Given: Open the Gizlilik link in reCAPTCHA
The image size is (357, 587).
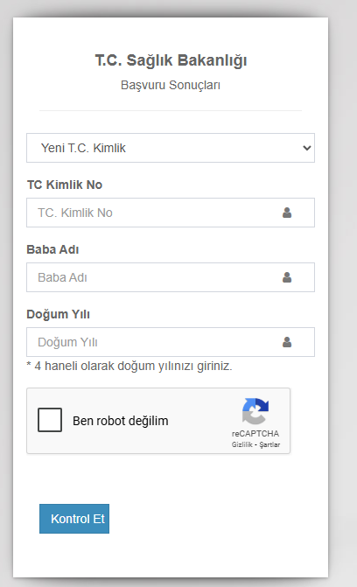Looking at the screenshot, I should (x=242, y=444).
